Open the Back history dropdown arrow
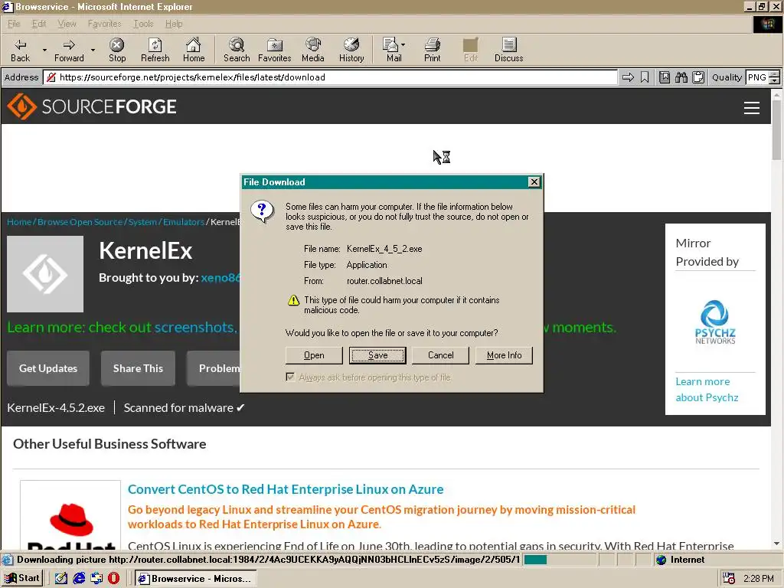 (44, 50)
